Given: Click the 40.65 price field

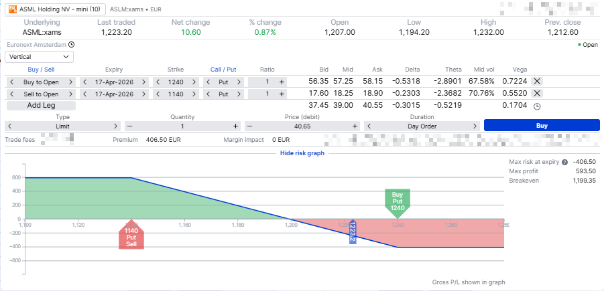Looking at the screenshot, I should coord(302,126).
